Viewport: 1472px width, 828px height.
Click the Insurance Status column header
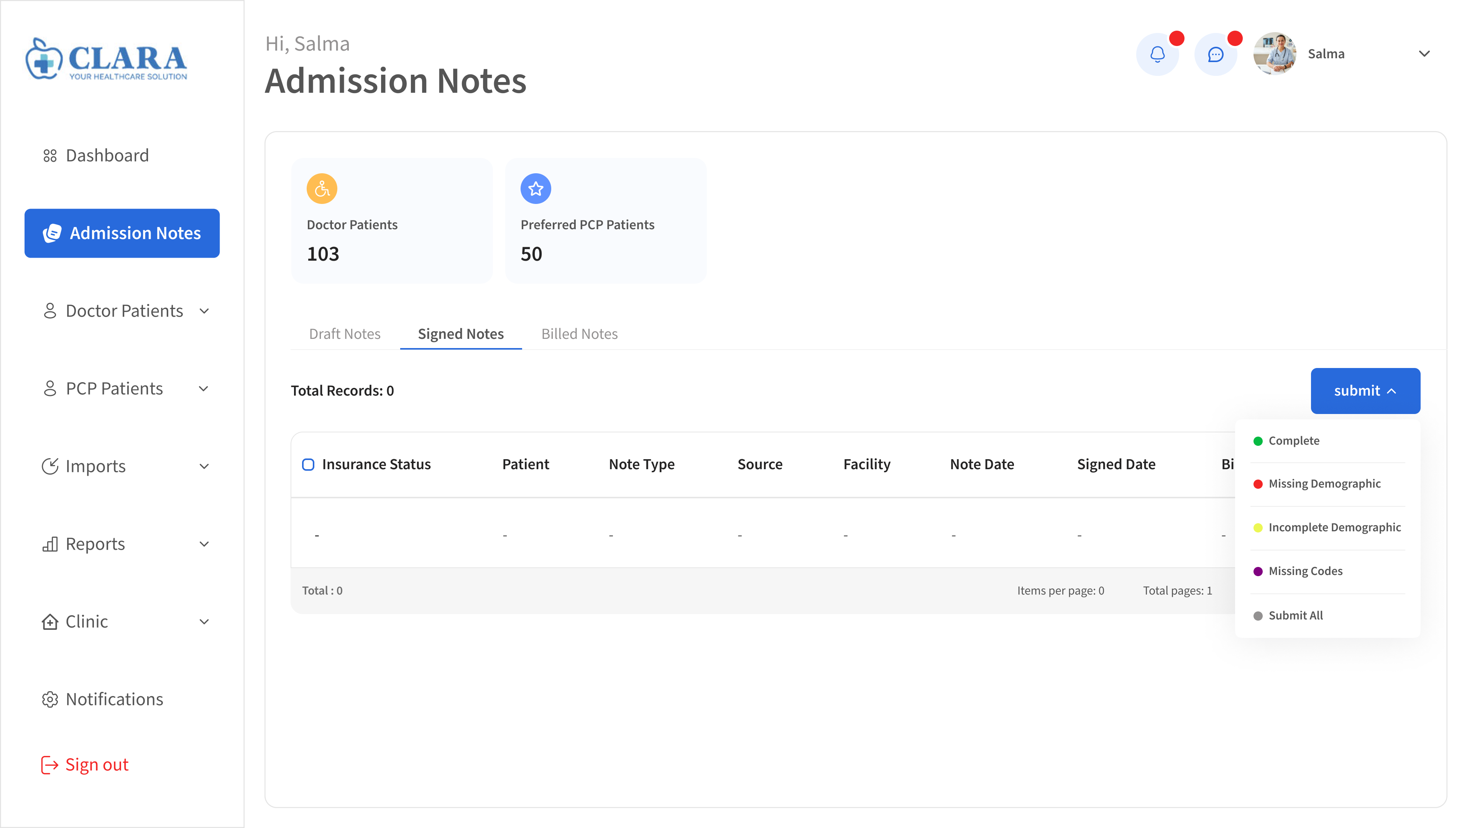(x=376, y=465)
